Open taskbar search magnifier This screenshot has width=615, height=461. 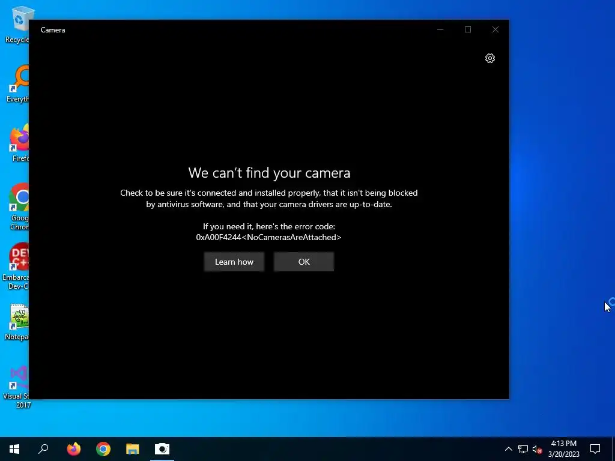pyautogui.click(x=43, y=449)
